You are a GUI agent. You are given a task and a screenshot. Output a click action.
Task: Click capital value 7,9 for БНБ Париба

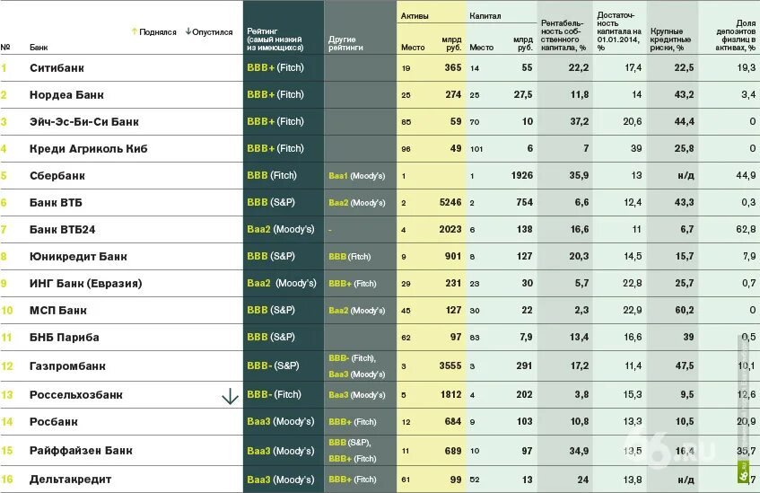coord(526,337)
